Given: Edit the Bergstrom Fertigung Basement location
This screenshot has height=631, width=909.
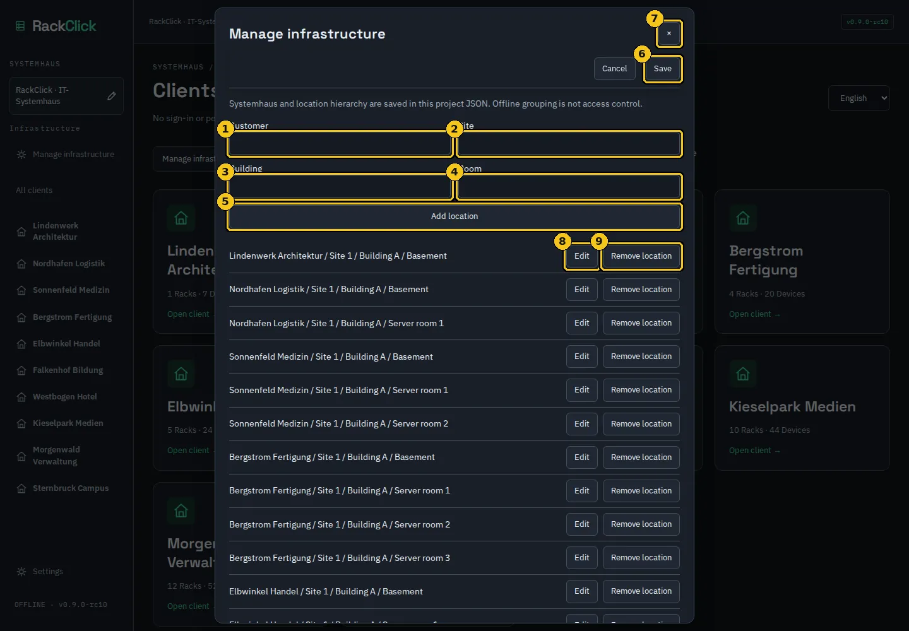Looking at the screenshot, I should (582, 457).
